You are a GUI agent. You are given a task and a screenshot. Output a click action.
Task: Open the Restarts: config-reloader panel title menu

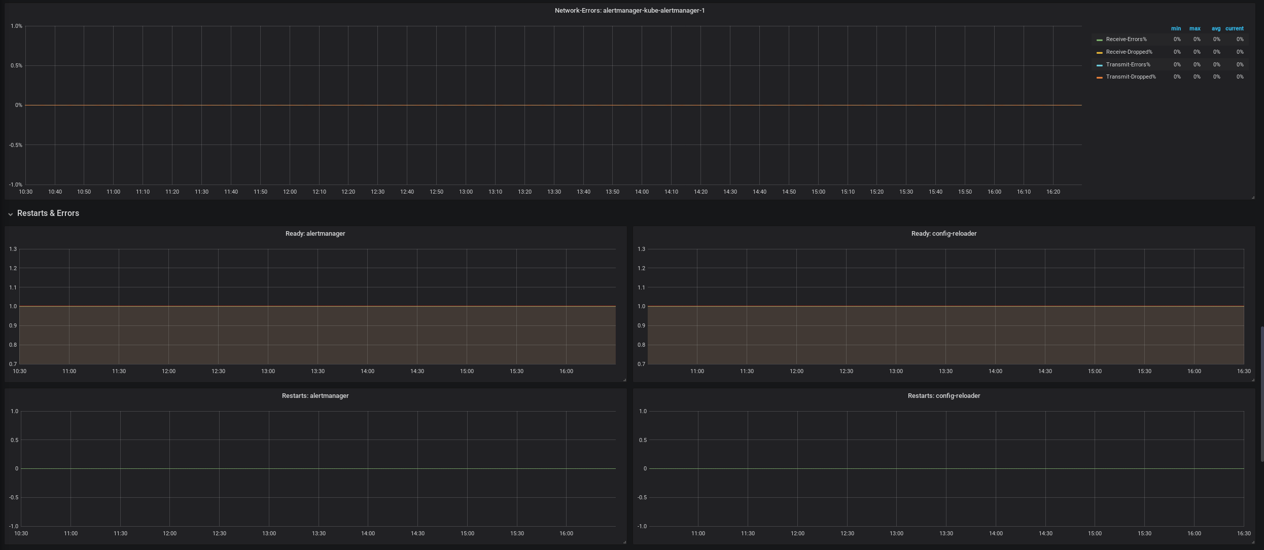click(x=943, y=396)
